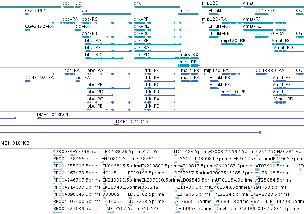The width and height of the screenshot is (304, 214).
Task: Click EST IP13234.5prime
Action: point(215,198)
